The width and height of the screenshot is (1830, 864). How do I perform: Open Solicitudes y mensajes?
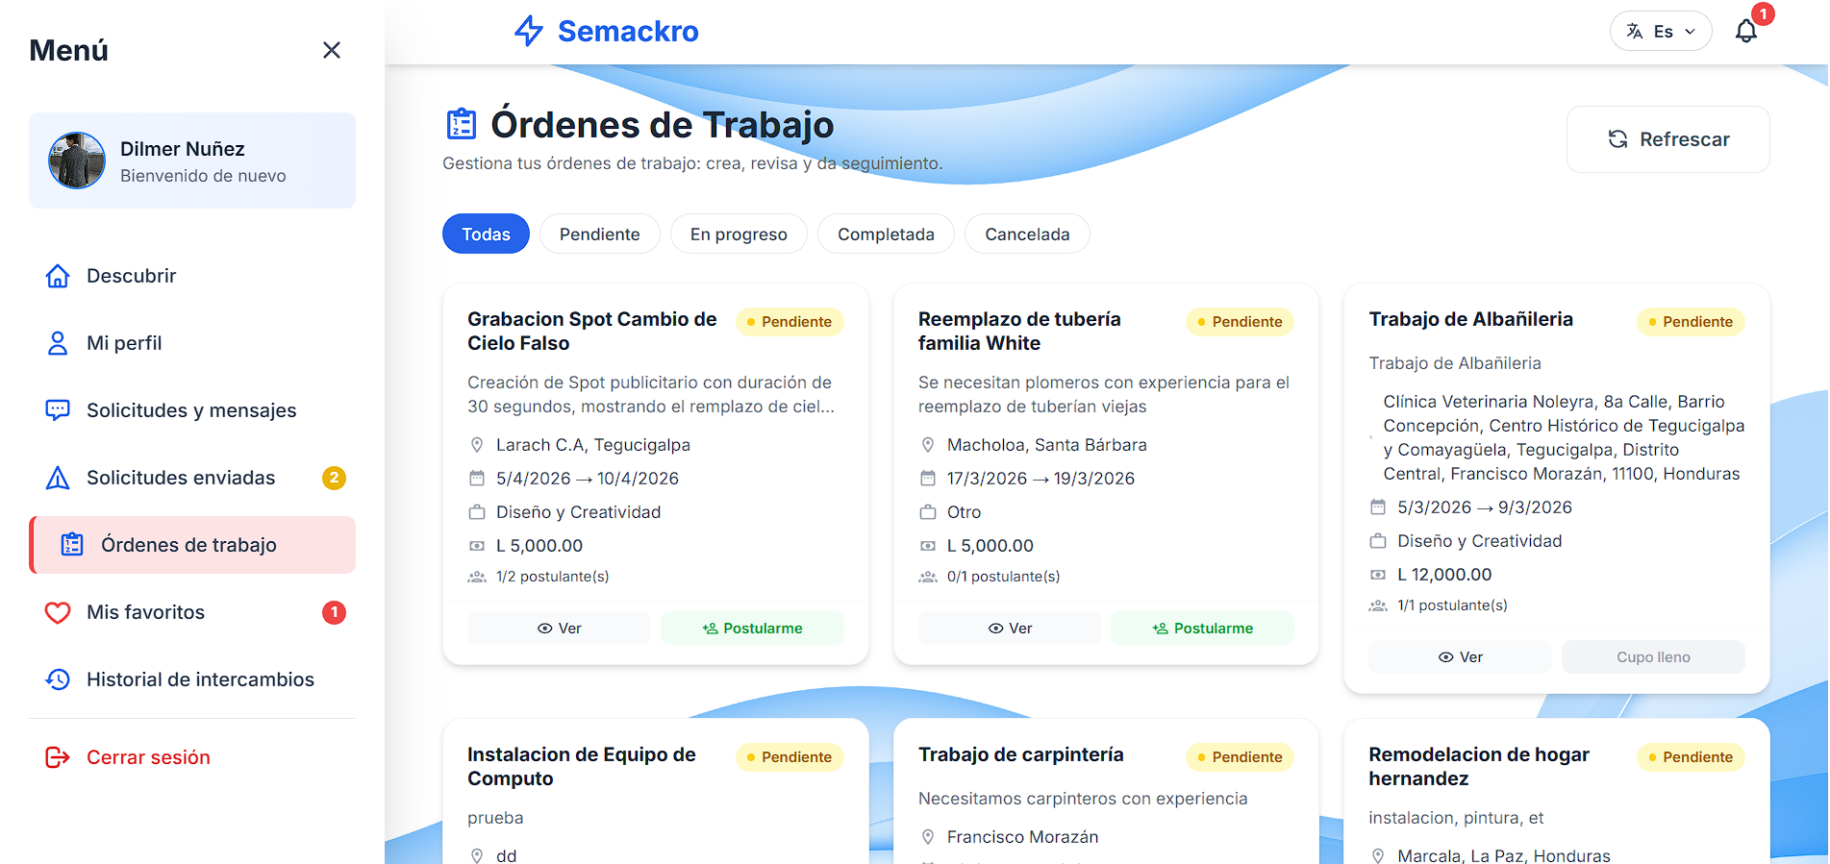pyautogui.click(x=192, y=410)
